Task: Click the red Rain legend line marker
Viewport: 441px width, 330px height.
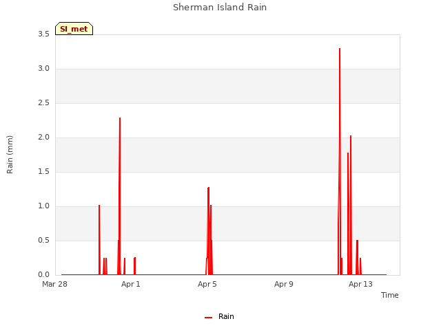Action: [x=208, y=318]
